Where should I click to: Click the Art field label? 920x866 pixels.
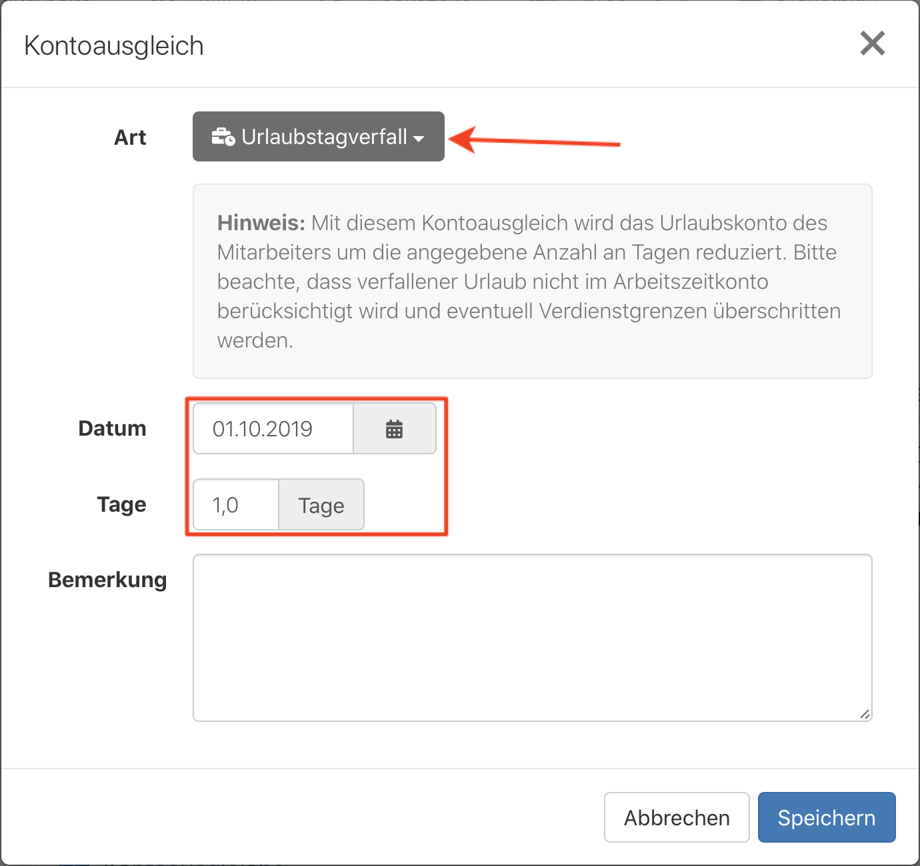[130, 137]
